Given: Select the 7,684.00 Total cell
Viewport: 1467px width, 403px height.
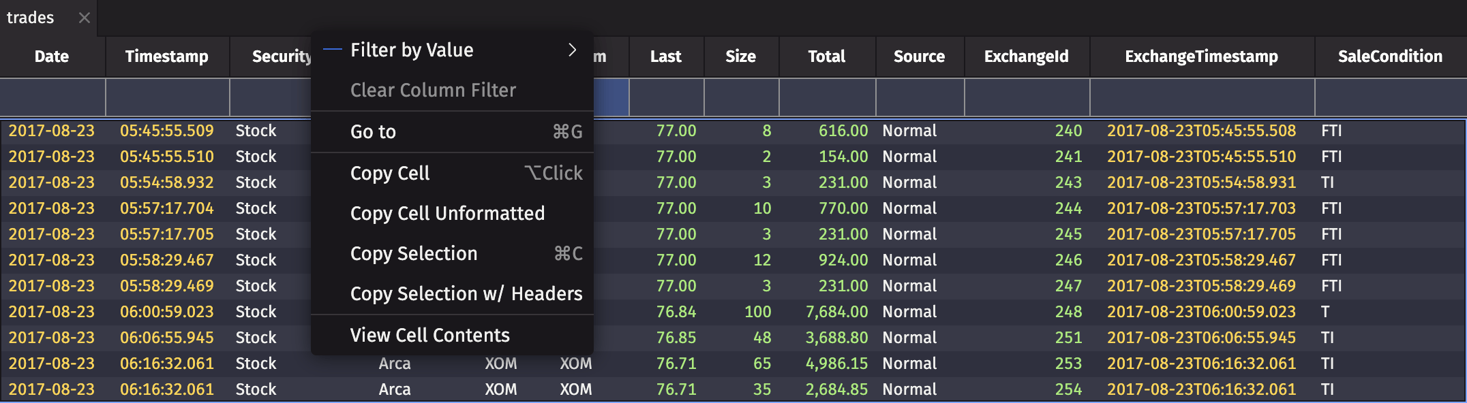Looking at the screenshot, I should coord(836,312).
